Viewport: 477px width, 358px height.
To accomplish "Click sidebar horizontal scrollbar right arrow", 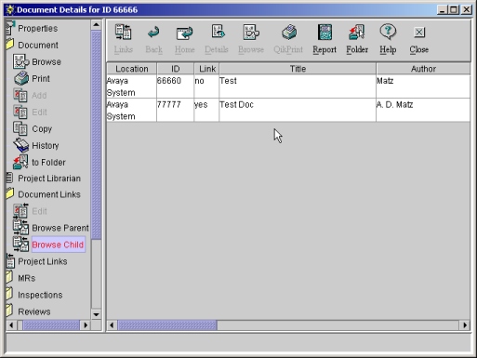I will click(86, 325).
